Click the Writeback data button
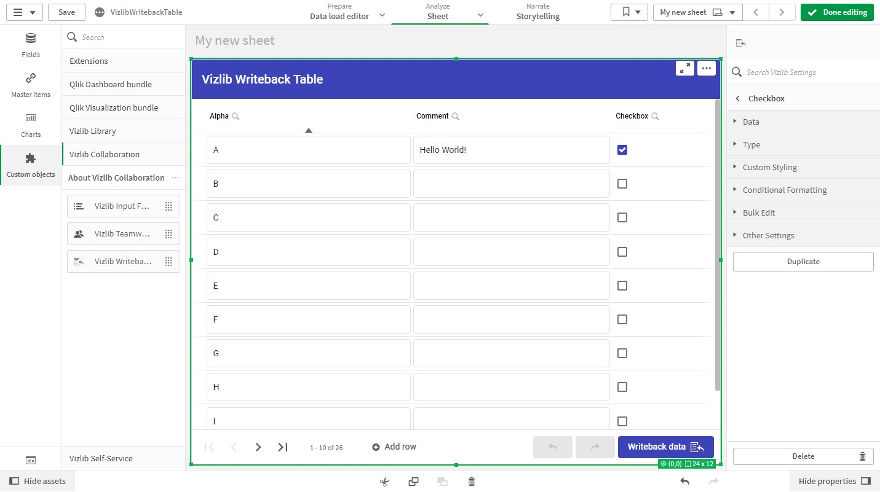 [x=666, y=447]
